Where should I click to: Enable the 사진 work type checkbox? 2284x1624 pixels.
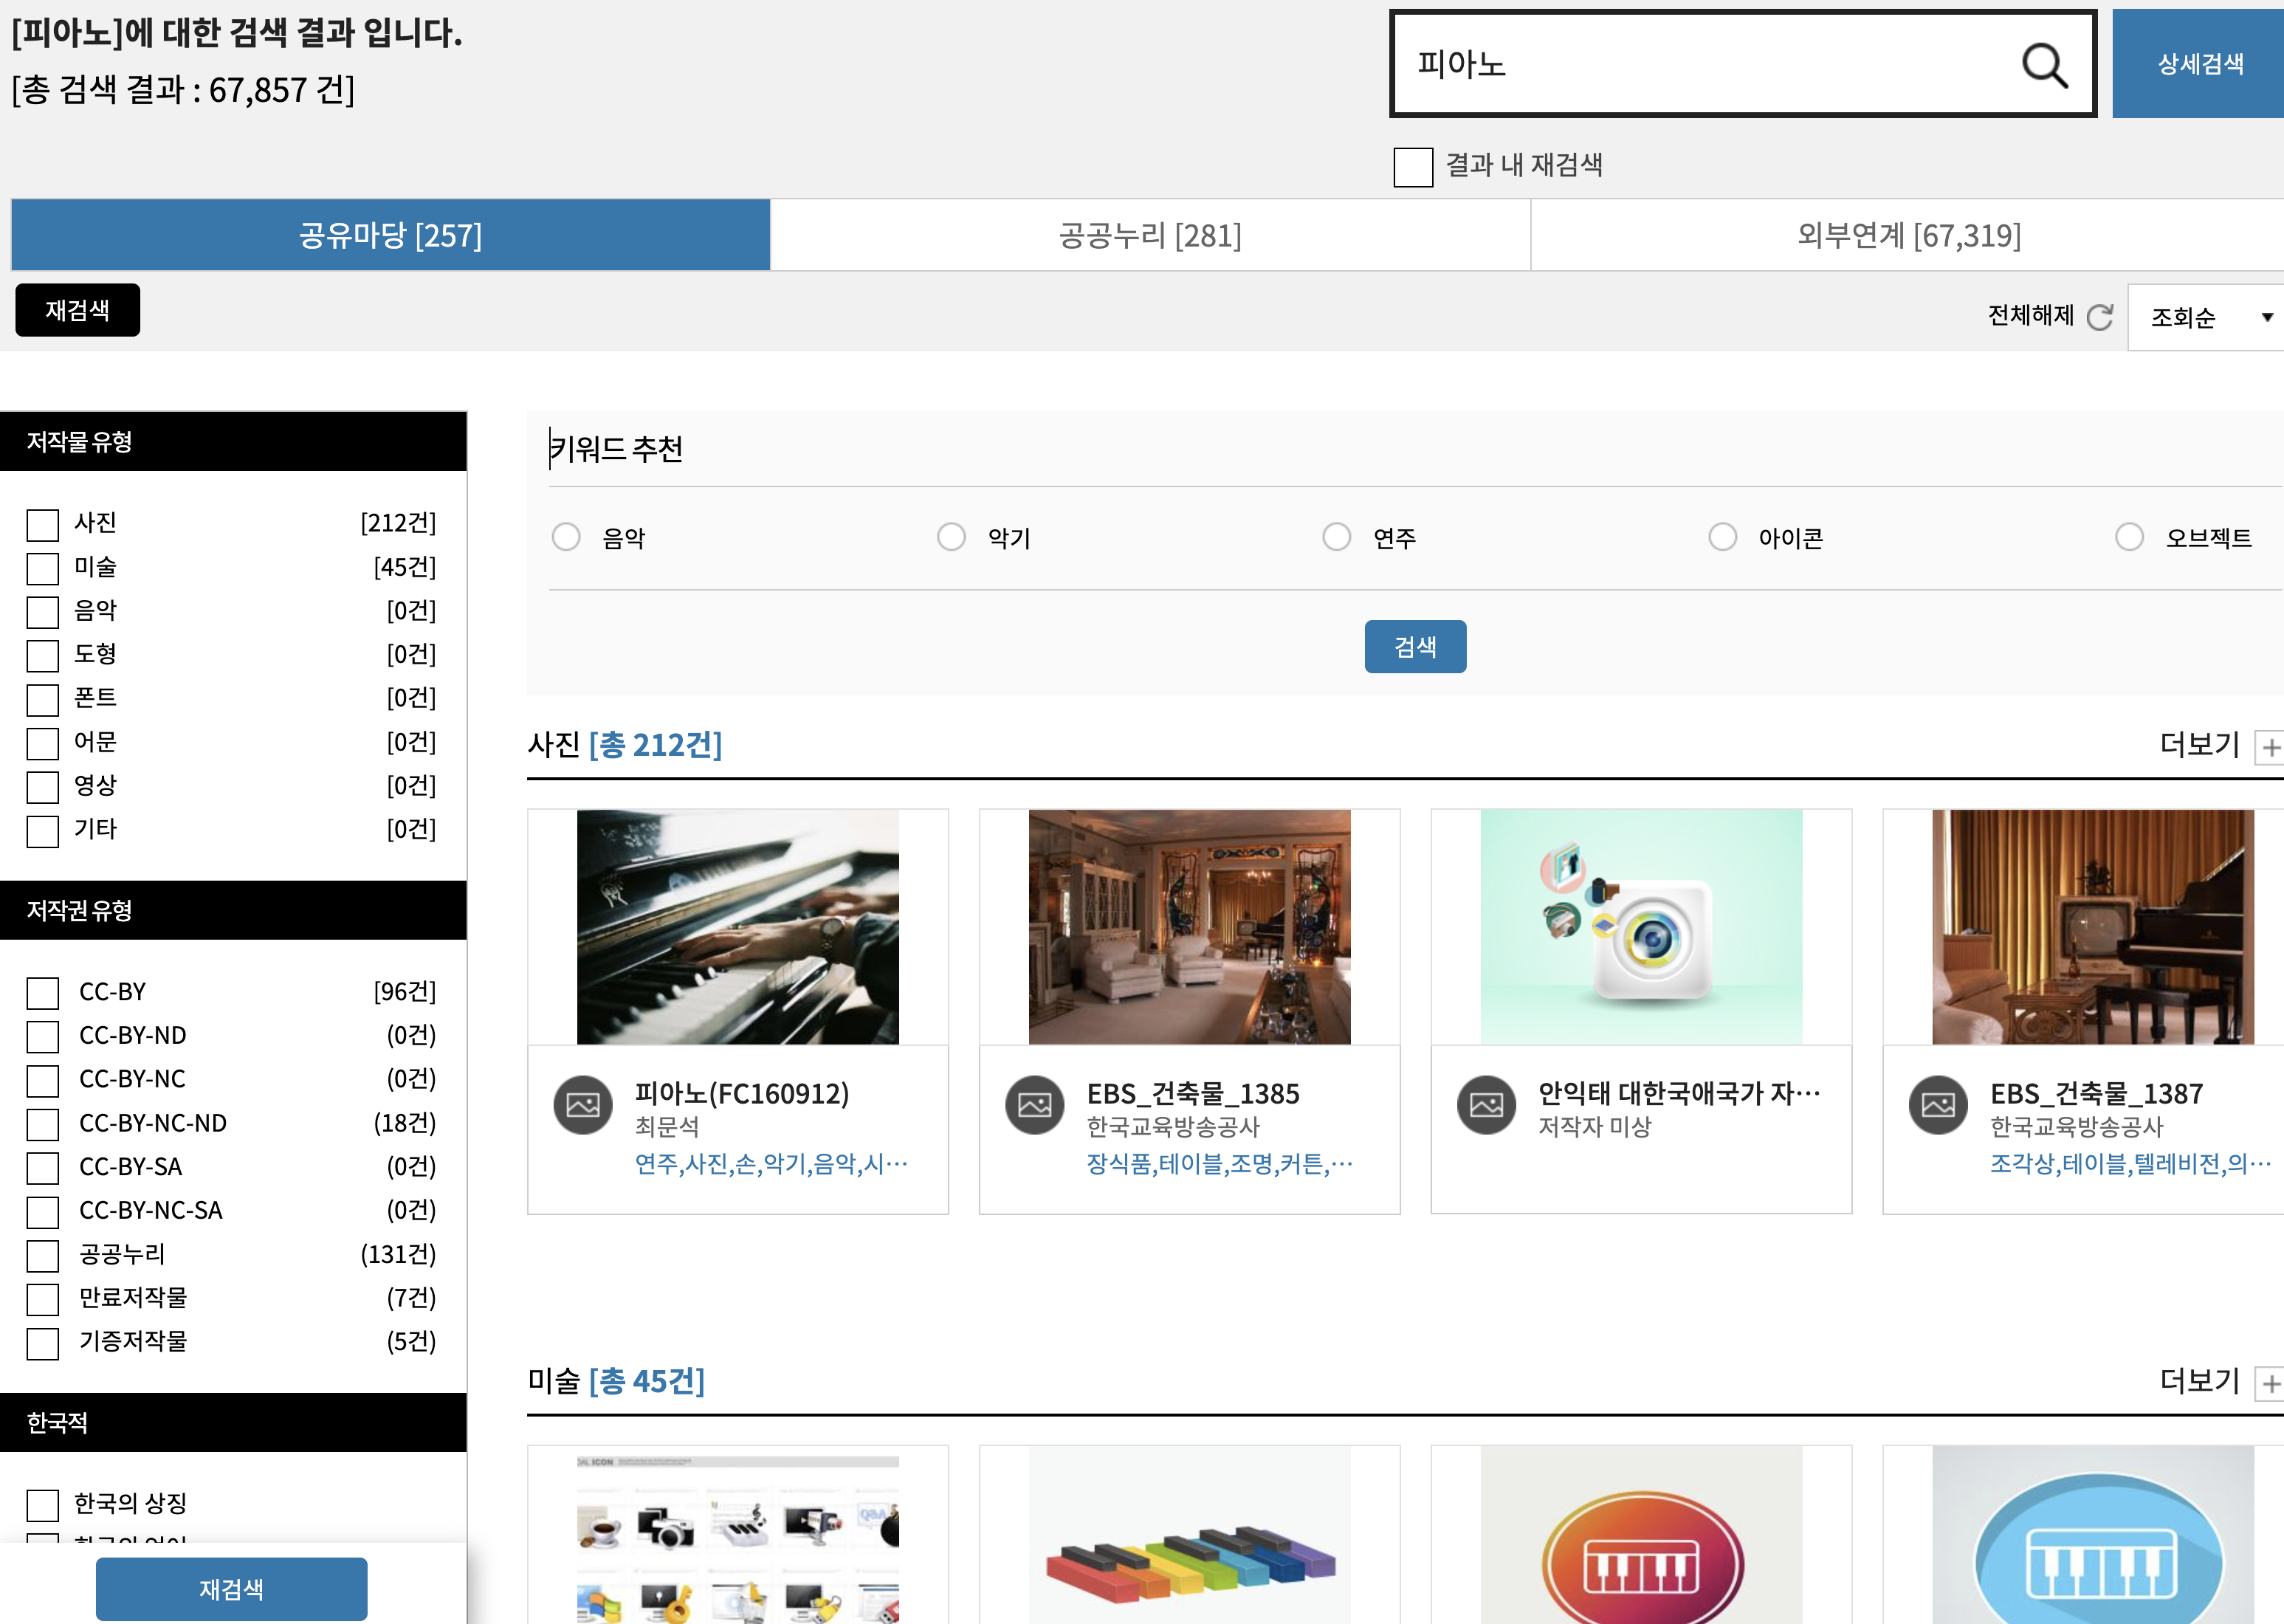[x=42, y=525]
